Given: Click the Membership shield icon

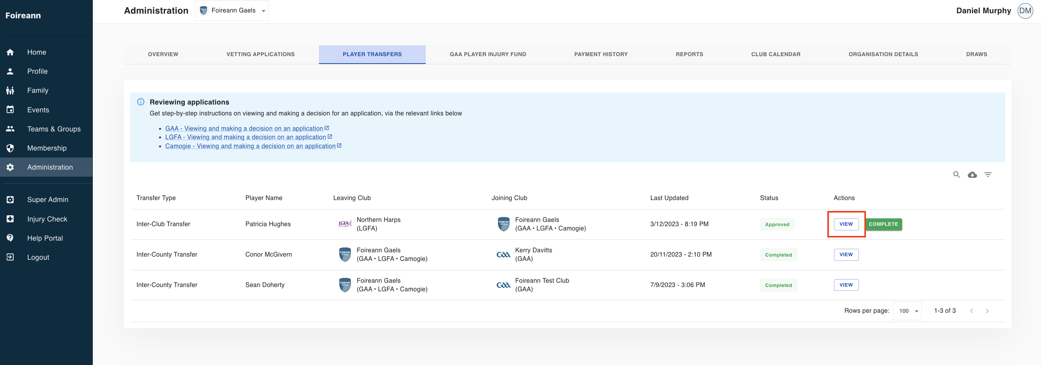Looking at the screenshot, I should (10, 148).
